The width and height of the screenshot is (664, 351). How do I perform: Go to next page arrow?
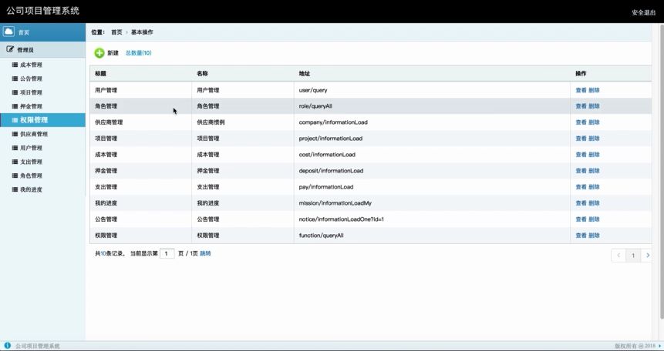[x=647, y=255]
